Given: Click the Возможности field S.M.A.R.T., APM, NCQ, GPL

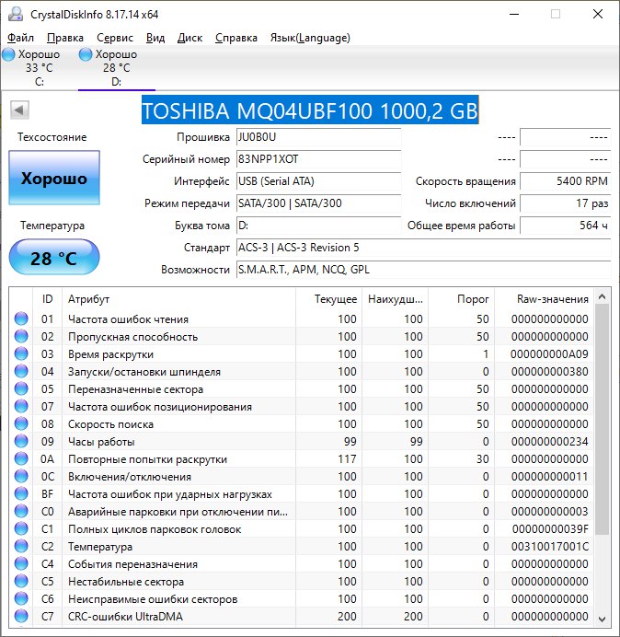Looking at the screenshot, I should tap(423, 270).
